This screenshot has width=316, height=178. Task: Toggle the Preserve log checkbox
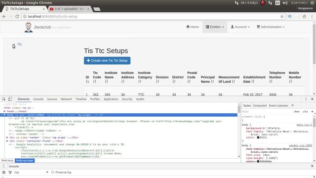[x=53, y=172]
